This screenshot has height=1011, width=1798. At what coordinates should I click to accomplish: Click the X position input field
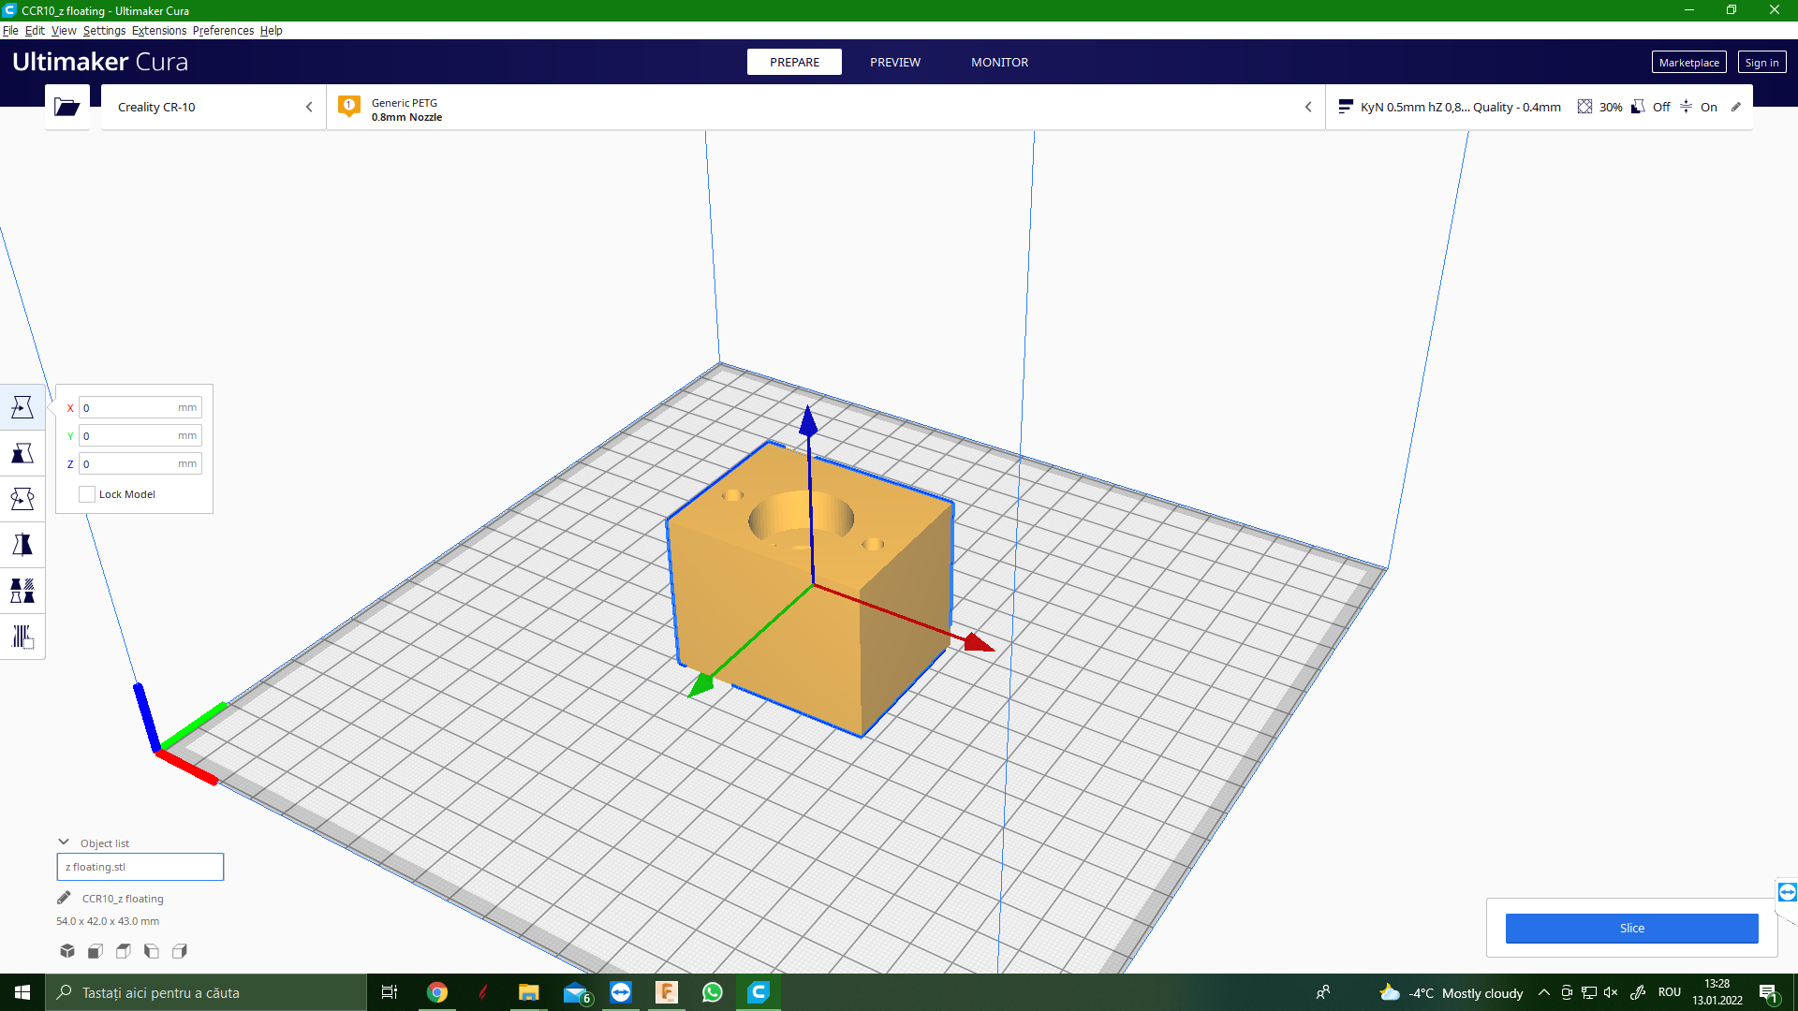[x=129, y=407]
